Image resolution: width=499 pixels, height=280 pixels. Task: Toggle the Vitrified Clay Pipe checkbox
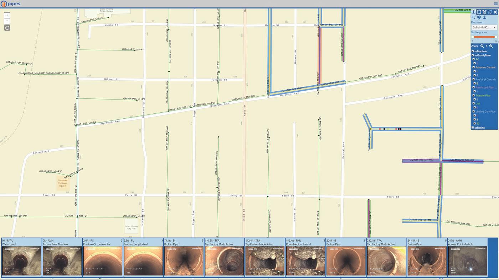(x=474, y=112)
